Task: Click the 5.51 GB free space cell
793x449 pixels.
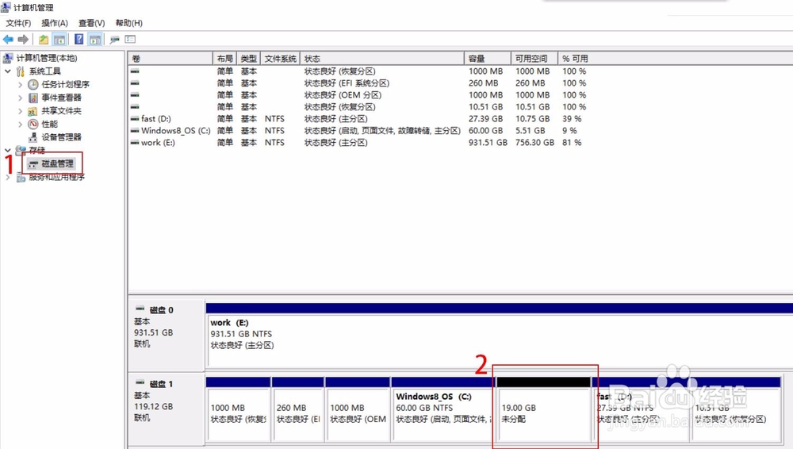Action: click(x=530, y=131)
